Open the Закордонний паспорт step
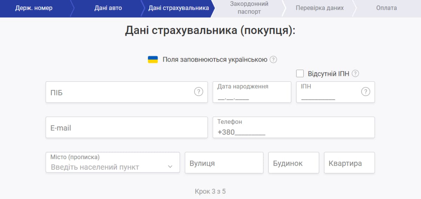The image size is (421, 199). pyautogui.click(x=249, y=8)
